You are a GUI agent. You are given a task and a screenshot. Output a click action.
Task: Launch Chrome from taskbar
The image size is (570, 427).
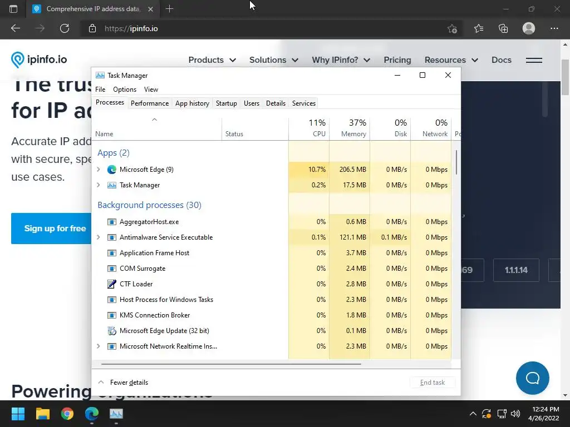coord(67,414)
